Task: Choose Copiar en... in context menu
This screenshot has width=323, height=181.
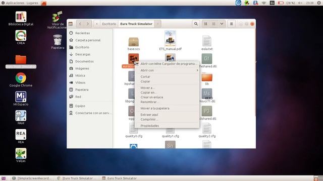Action: (167, 93)
